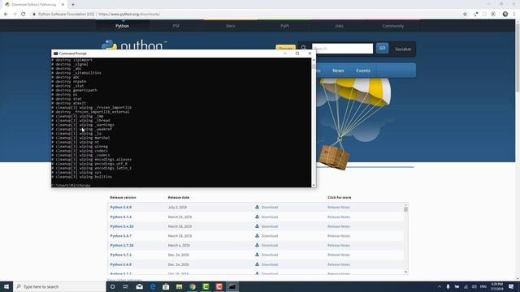
Task: Open File Explorer from taskbar
Action: (x=179, y=286)
